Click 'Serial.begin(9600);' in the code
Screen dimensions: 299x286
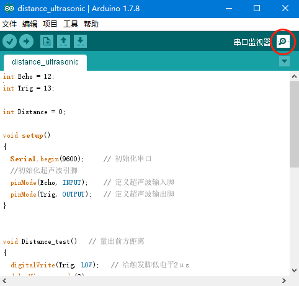[47, 159]
